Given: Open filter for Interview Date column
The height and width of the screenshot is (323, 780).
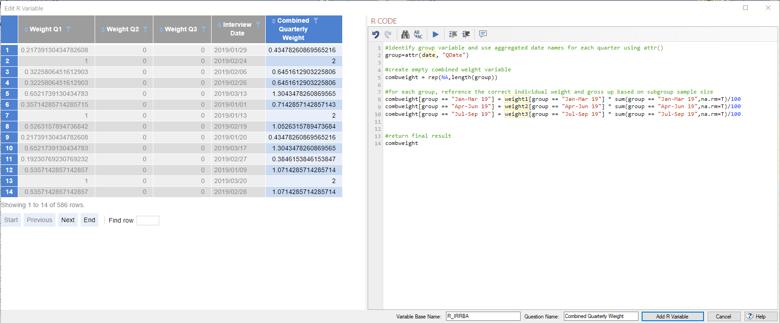Looking at the screenshot, I should [258, 25].
